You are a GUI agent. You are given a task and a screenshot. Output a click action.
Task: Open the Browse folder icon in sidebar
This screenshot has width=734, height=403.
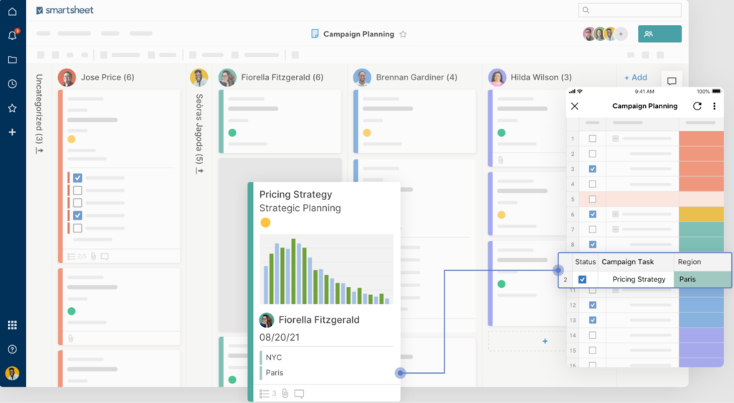tap(12, 59)
